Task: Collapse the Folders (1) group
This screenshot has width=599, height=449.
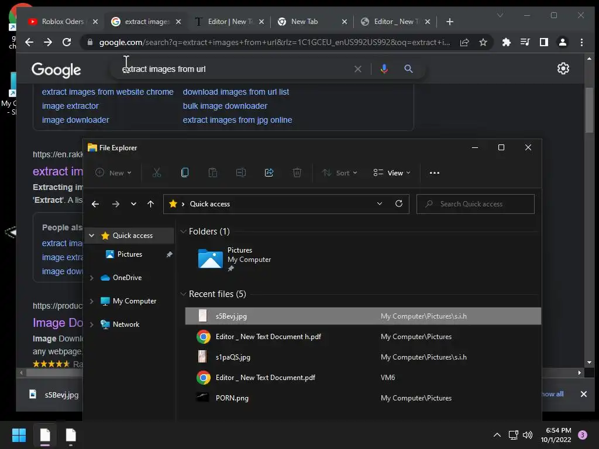Action: click(183, 232)
